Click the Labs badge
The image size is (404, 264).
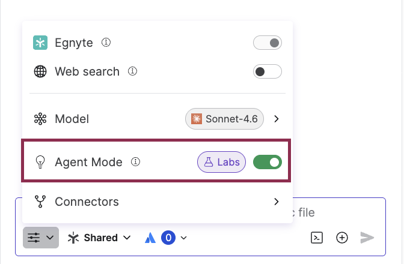click(x=222, y=162)
